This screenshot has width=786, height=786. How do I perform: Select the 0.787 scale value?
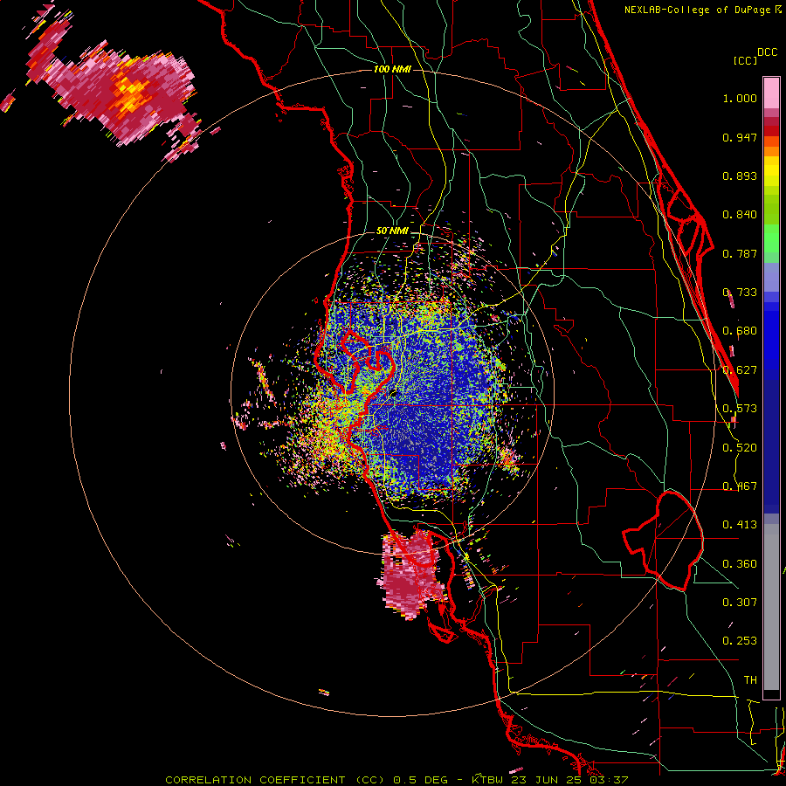[x=740, y=253]
